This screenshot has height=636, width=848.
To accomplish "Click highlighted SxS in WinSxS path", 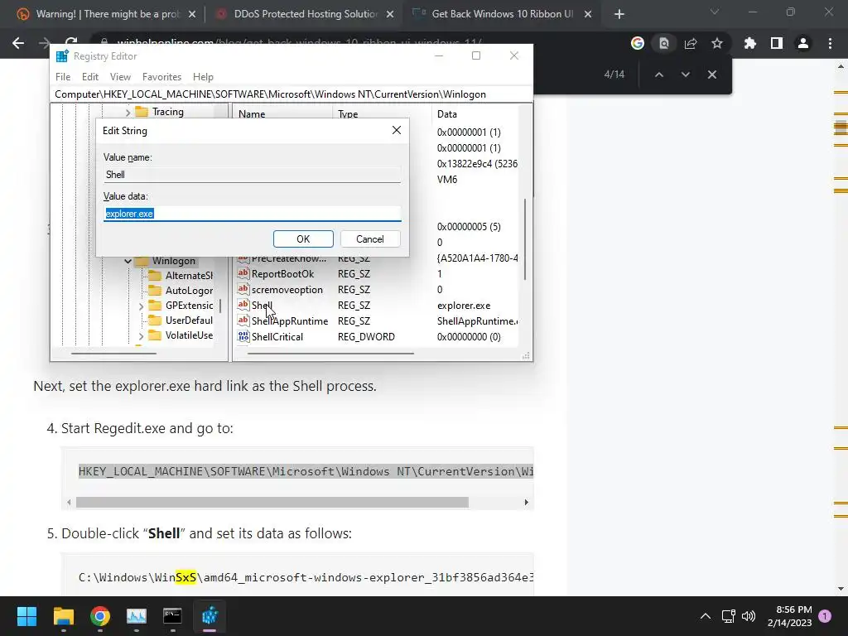I will [185, 577].
